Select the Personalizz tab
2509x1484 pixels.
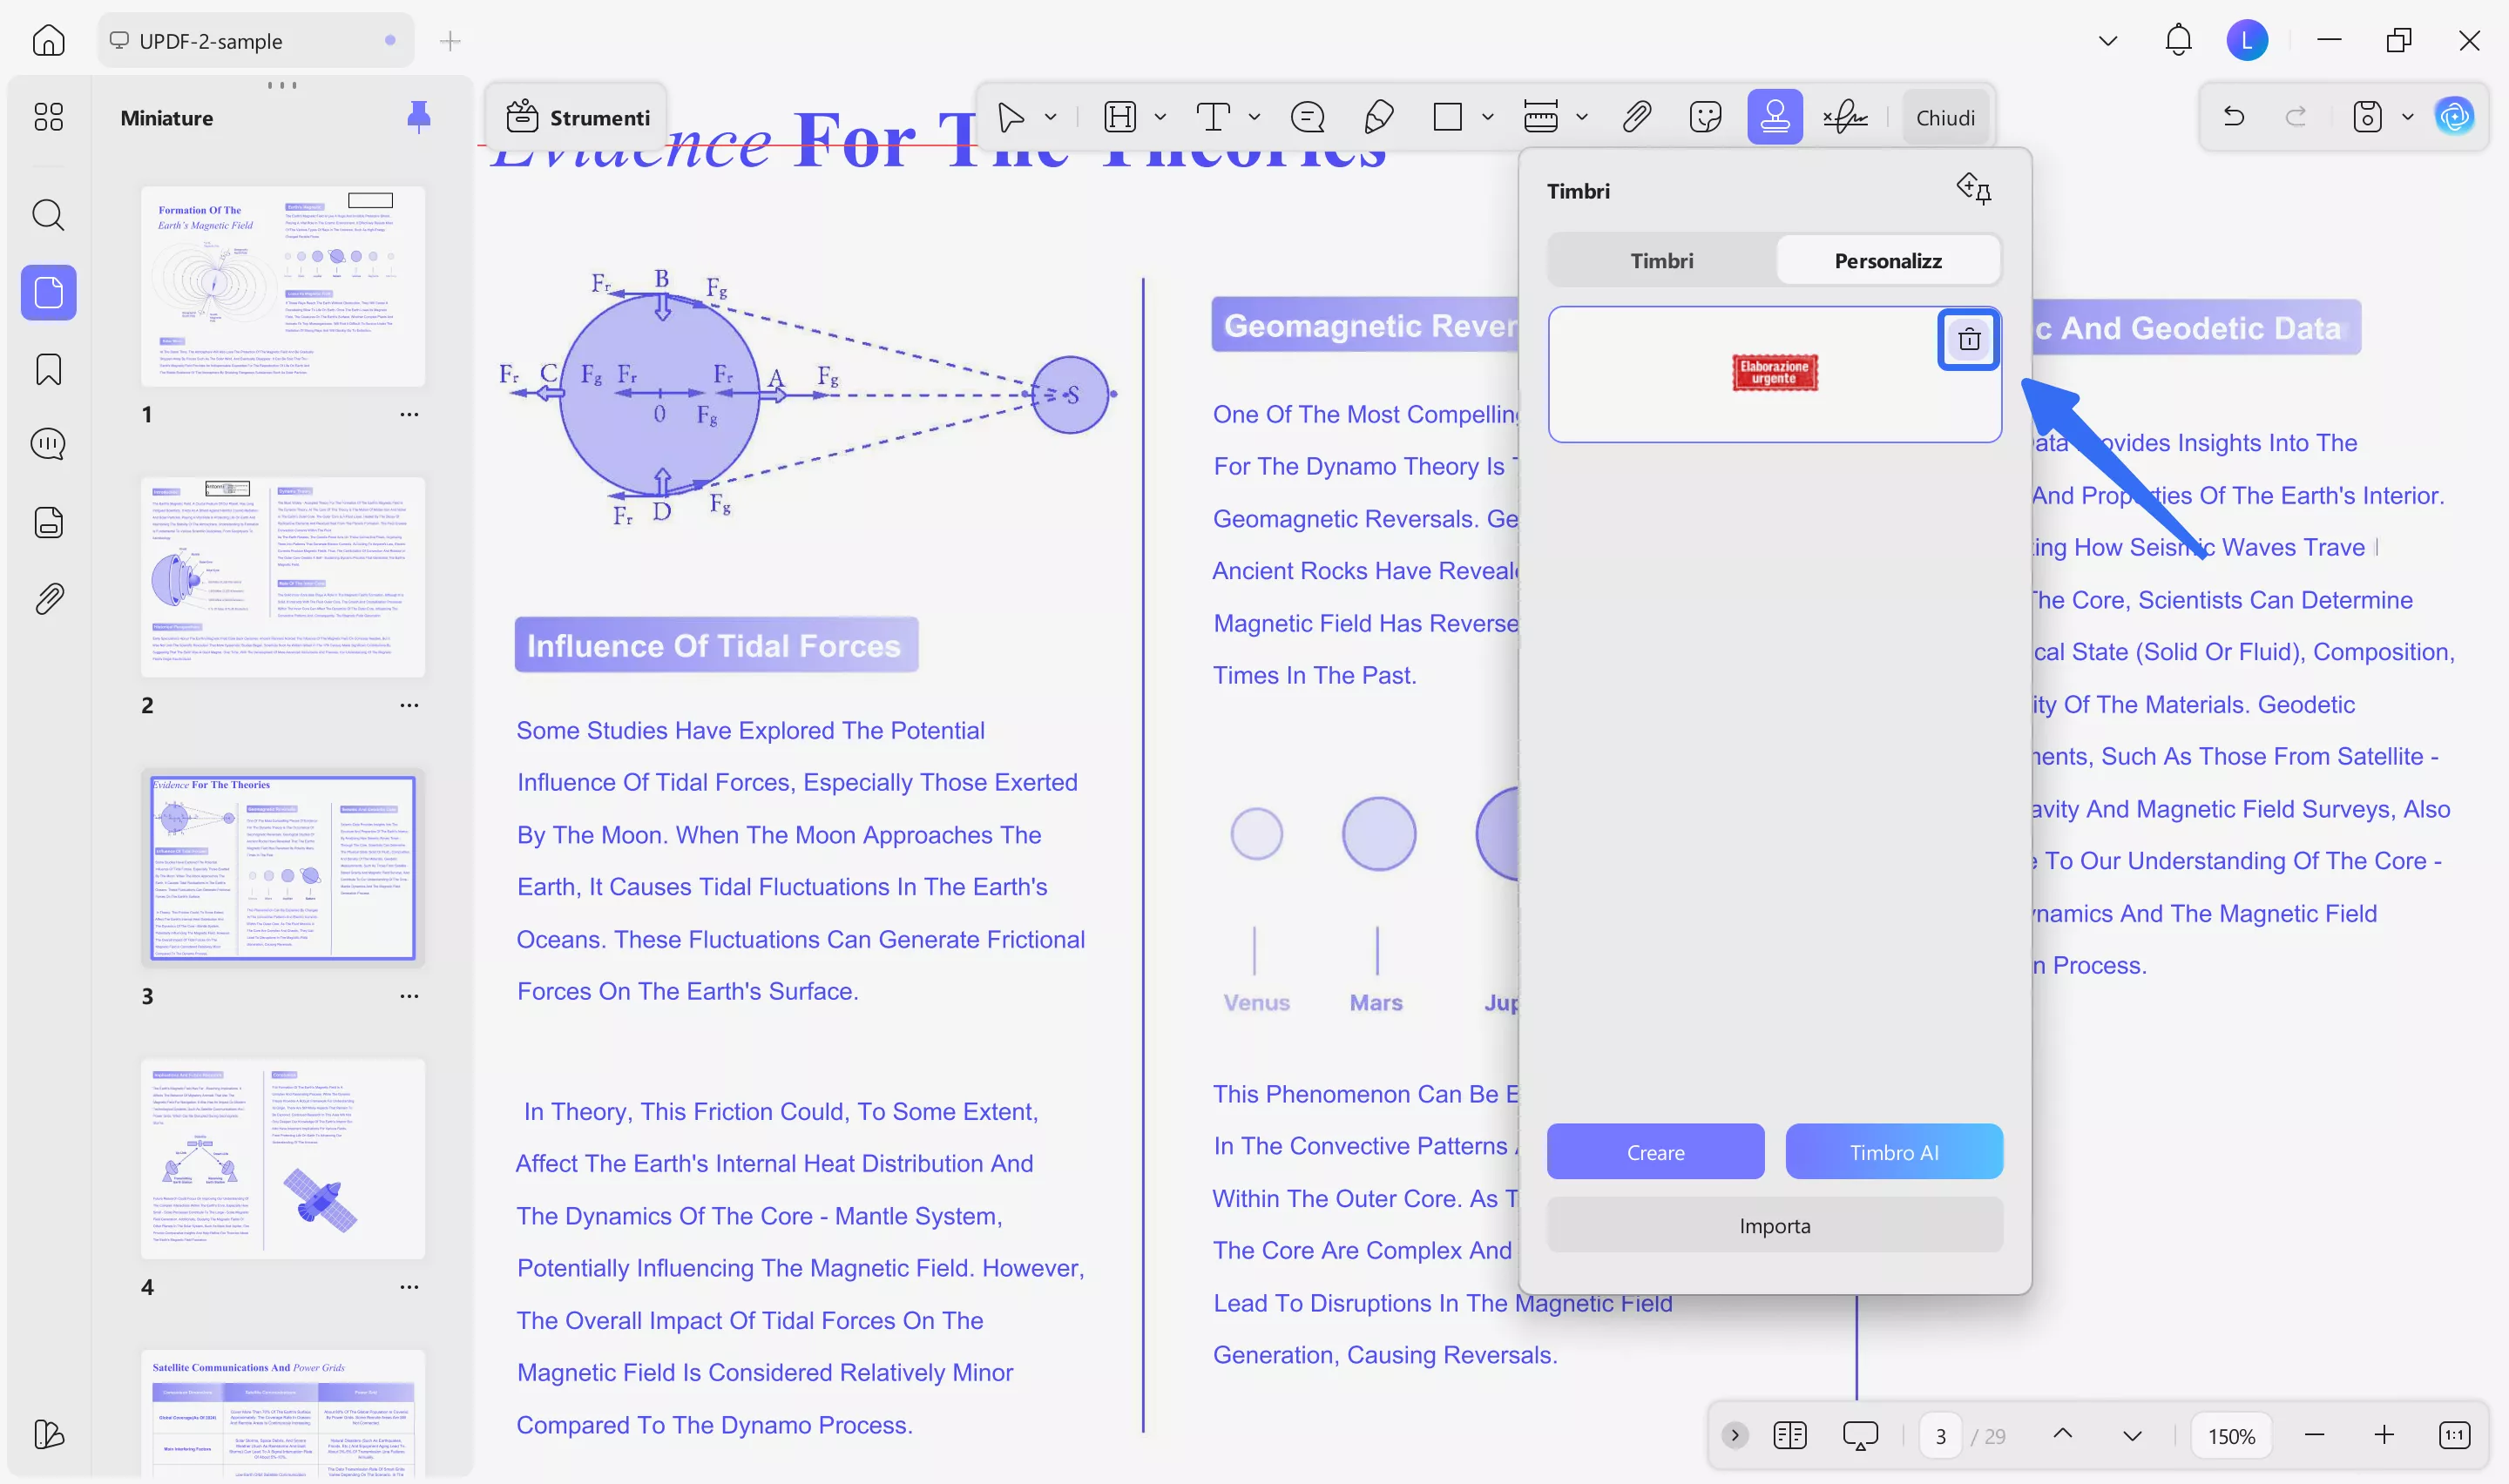[1887, 261]
